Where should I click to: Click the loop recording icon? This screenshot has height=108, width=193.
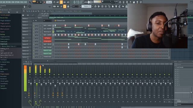pos(68,2)
